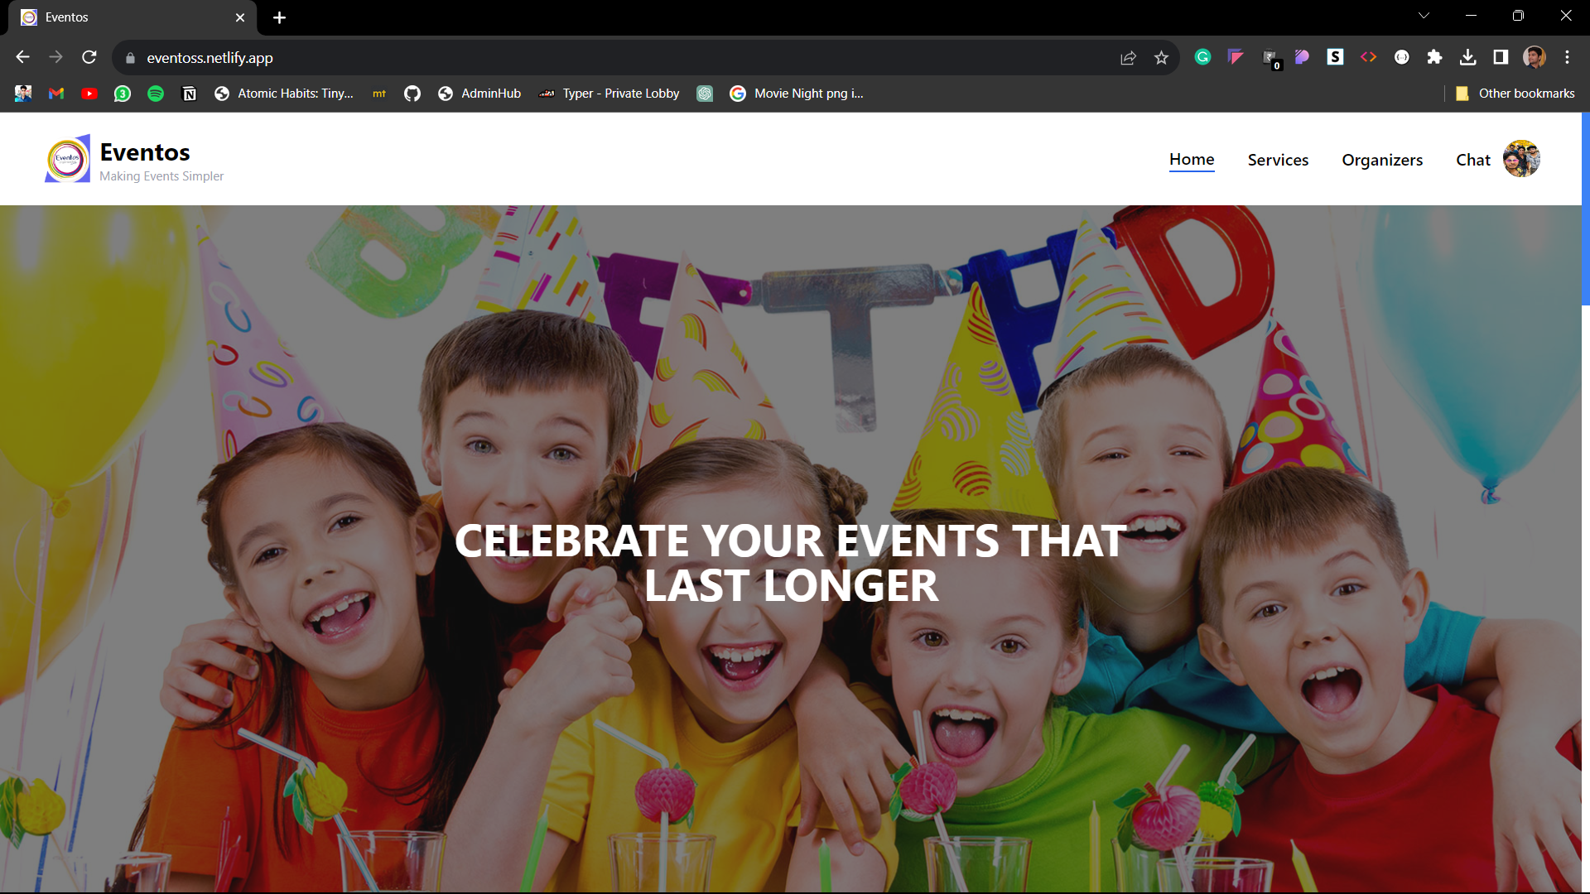Open the Chrome three-dot menu
This screenshot has height=894, width=1590.
pos(1567,57)
